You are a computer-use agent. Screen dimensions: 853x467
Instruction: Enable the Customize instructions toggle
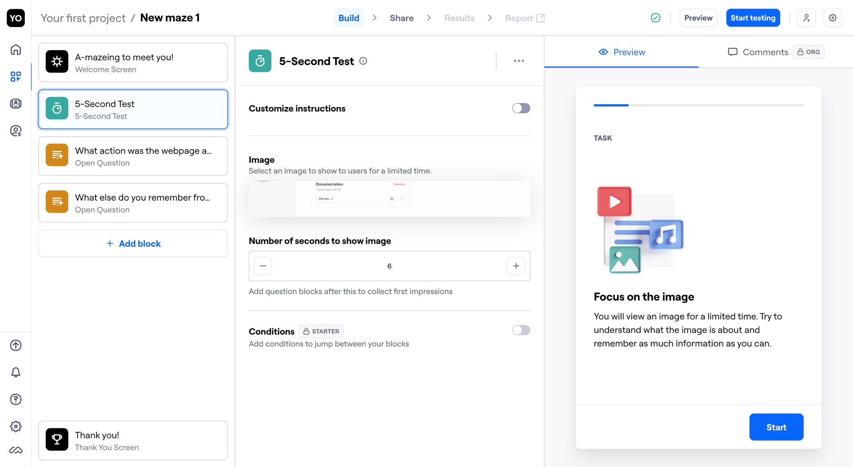click(520, 108)
